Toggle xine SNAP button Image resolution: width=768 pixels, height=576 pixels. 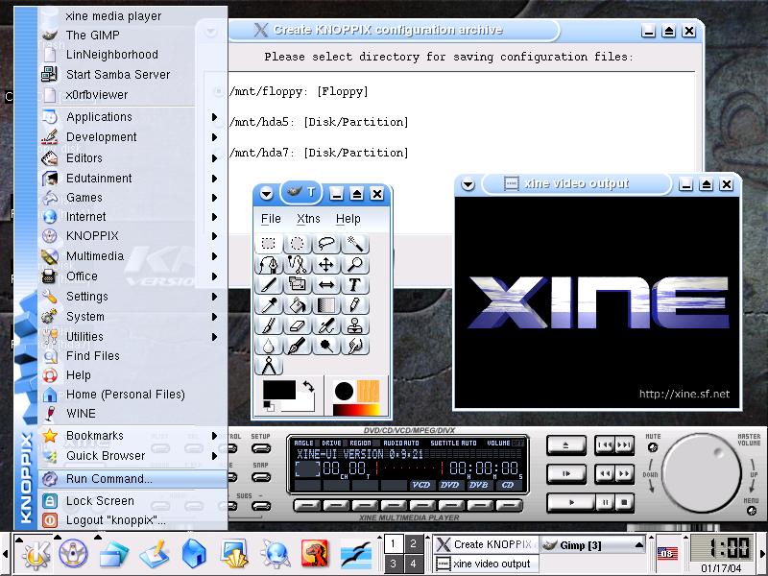260,477
